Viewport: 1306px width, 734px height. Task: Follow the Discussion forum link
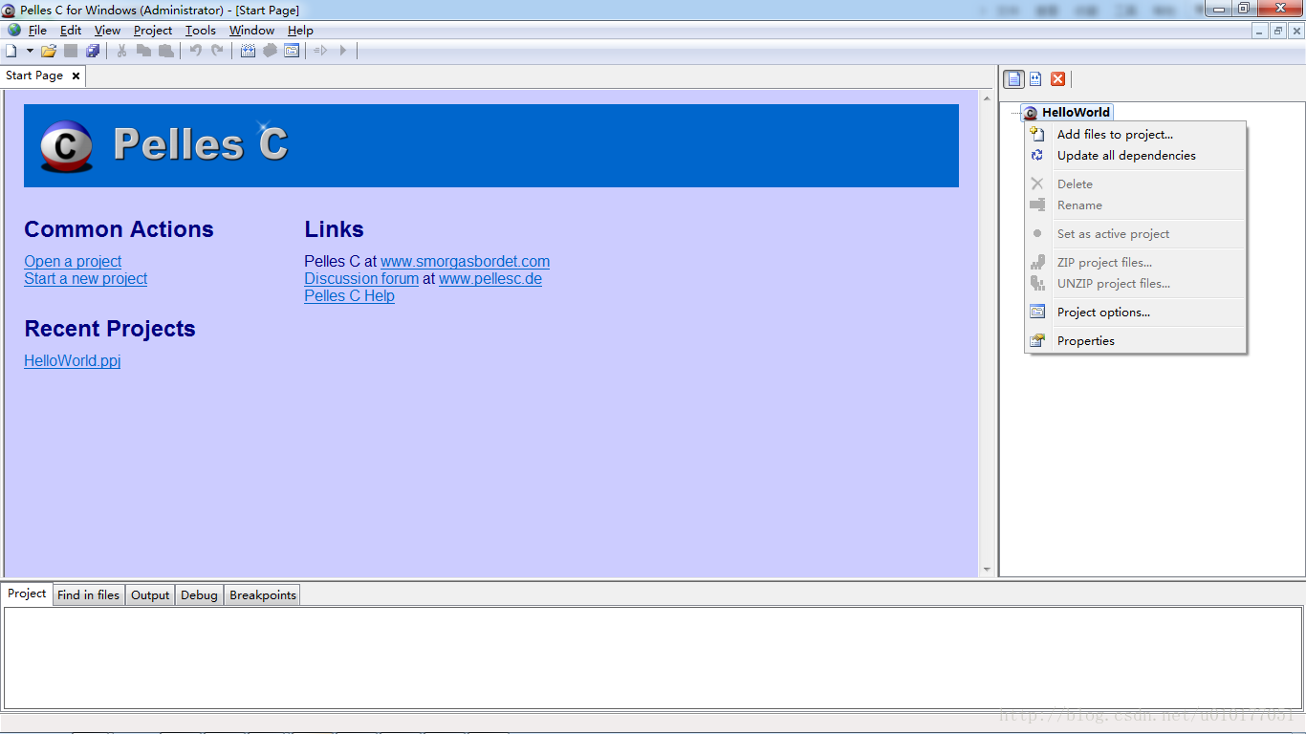click(361, 278)
